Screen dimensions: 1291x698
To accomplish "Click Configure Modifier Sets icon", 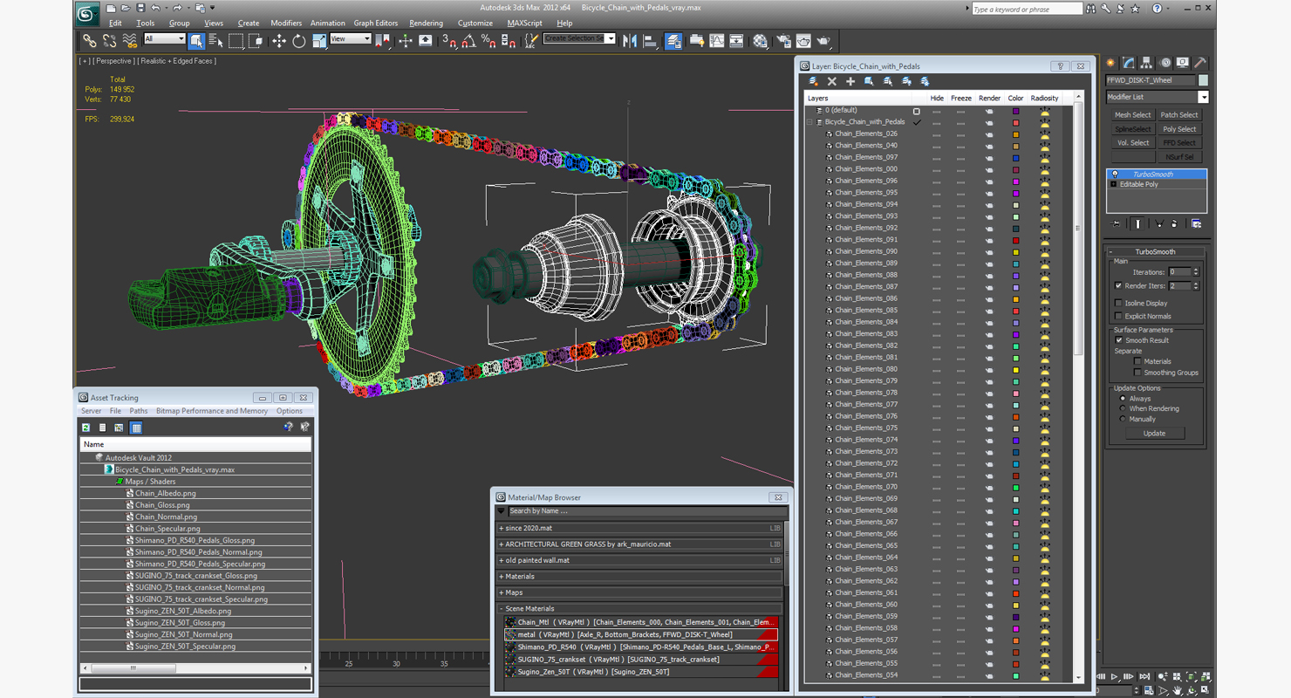I will 1196,224.
